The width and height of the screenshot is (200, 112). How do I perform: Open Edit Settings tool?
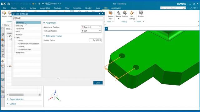click(x=132, y=15)
